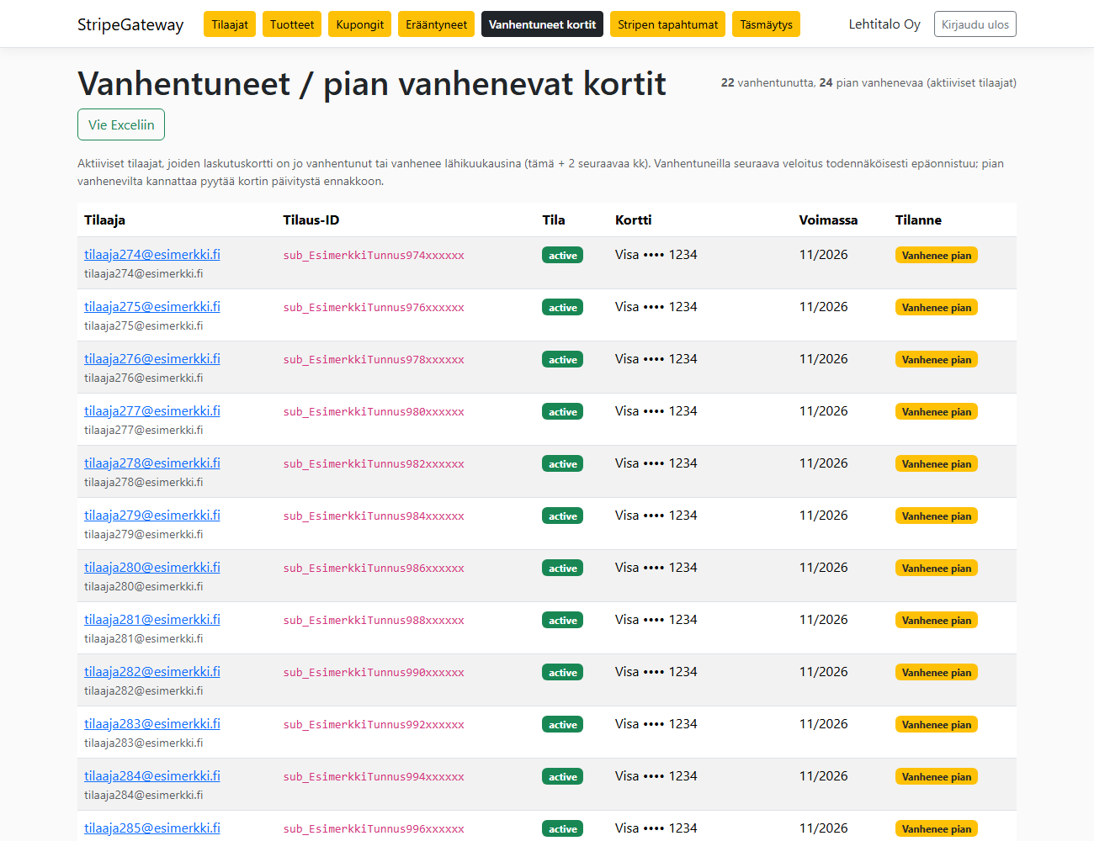Go to the Kupongit tab
1094x841 pixels.
coord(360,24)
